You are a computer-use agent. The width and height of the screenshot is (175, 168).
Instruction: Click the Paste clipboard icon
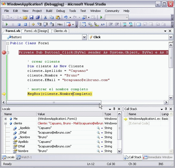(58, 17)
